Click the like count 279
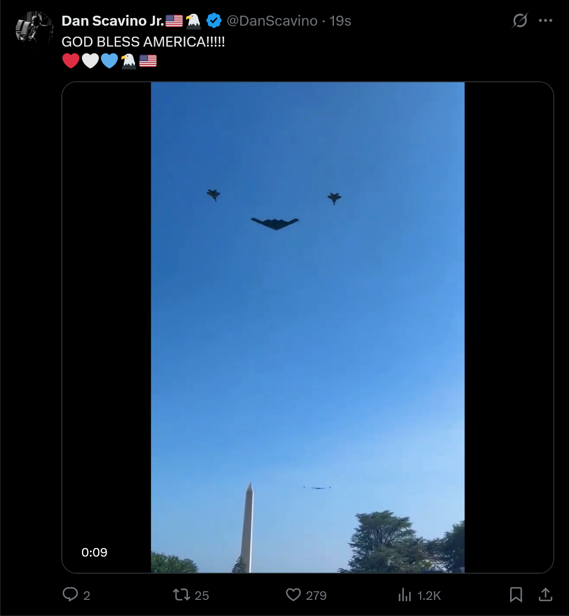569x616 pixels. point(316,596)
